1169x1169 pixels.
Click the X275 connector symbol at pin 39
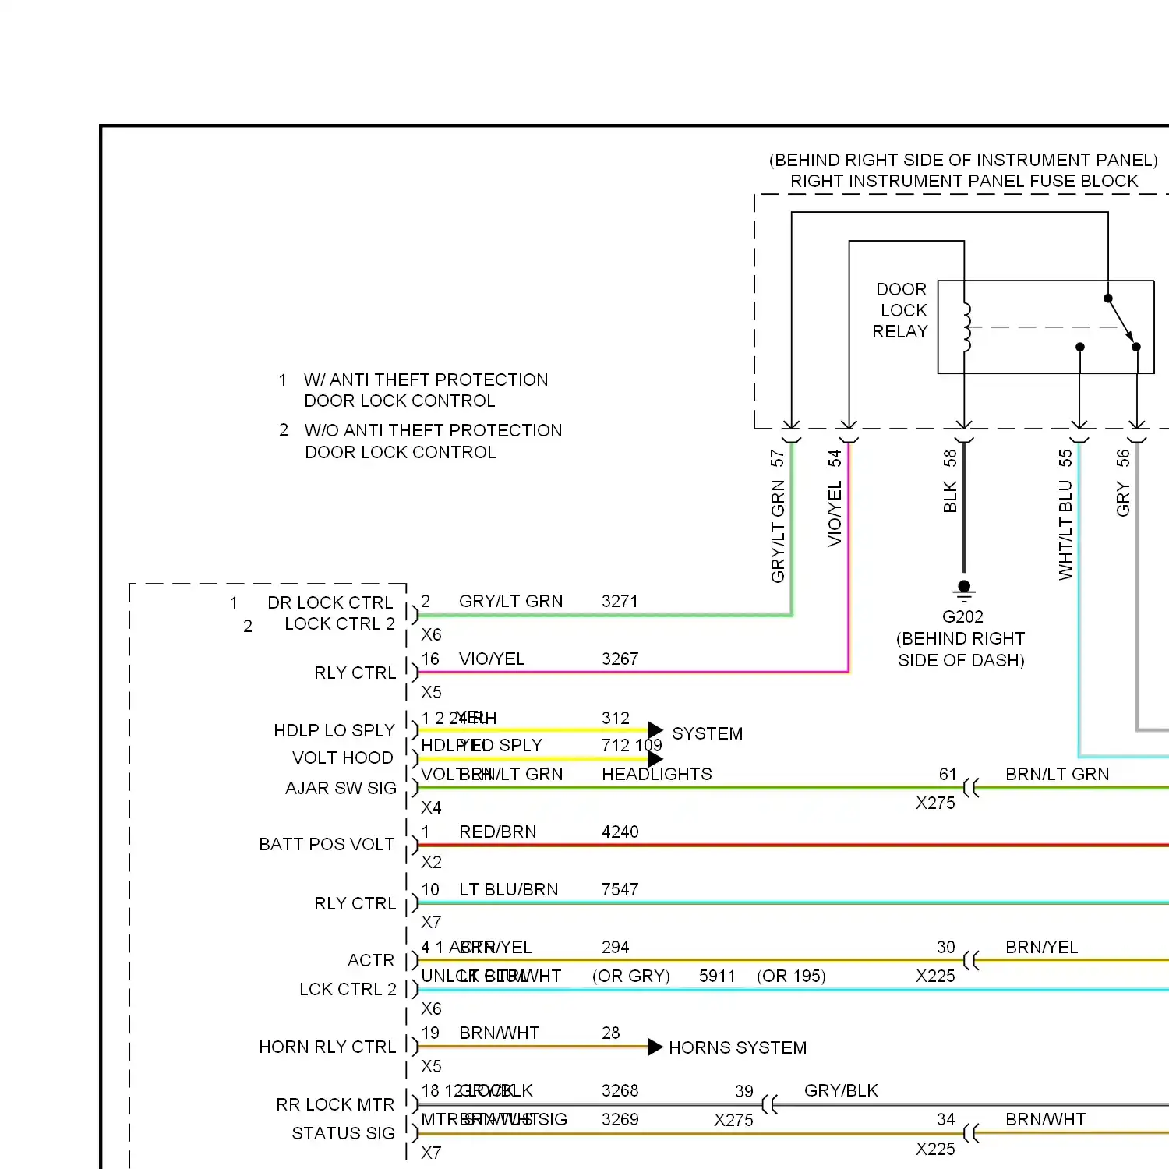pyautogui.click(x=769, y=1104)
